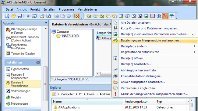Toggle the highlighted crossed-box toolbar button

click(x=77, y=16)
